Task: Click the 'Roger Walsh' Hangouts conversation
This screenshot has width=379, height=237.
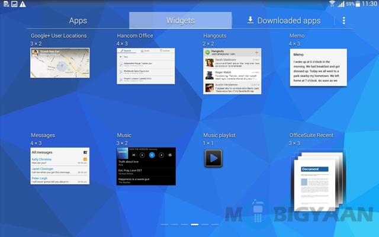Action: (x=232, y=75)
